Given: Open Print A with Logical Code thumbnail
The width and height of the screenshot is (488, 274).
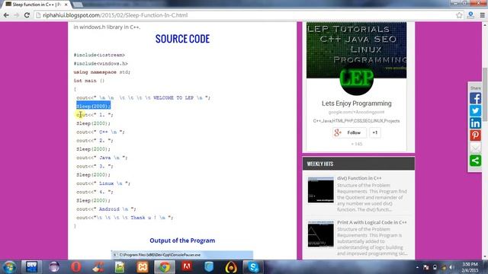Looking at the screenshot, I should 320,234.
